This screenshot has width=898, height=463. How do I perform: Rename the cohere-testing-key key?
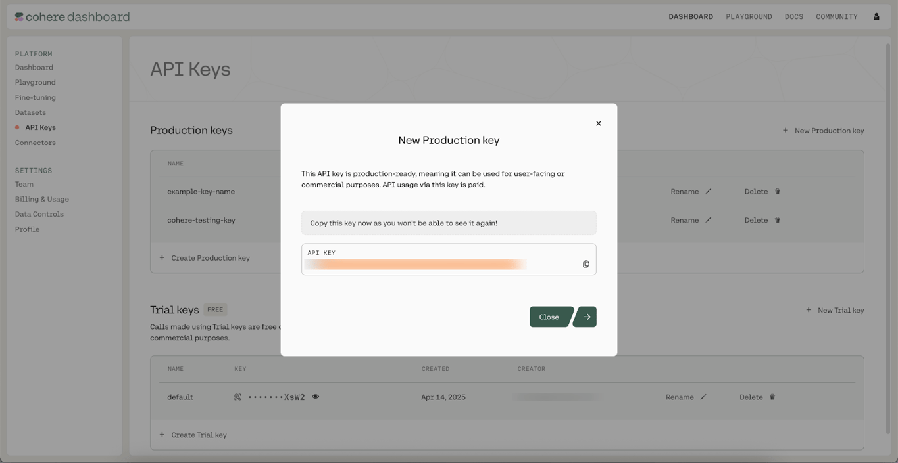(691, 221)
